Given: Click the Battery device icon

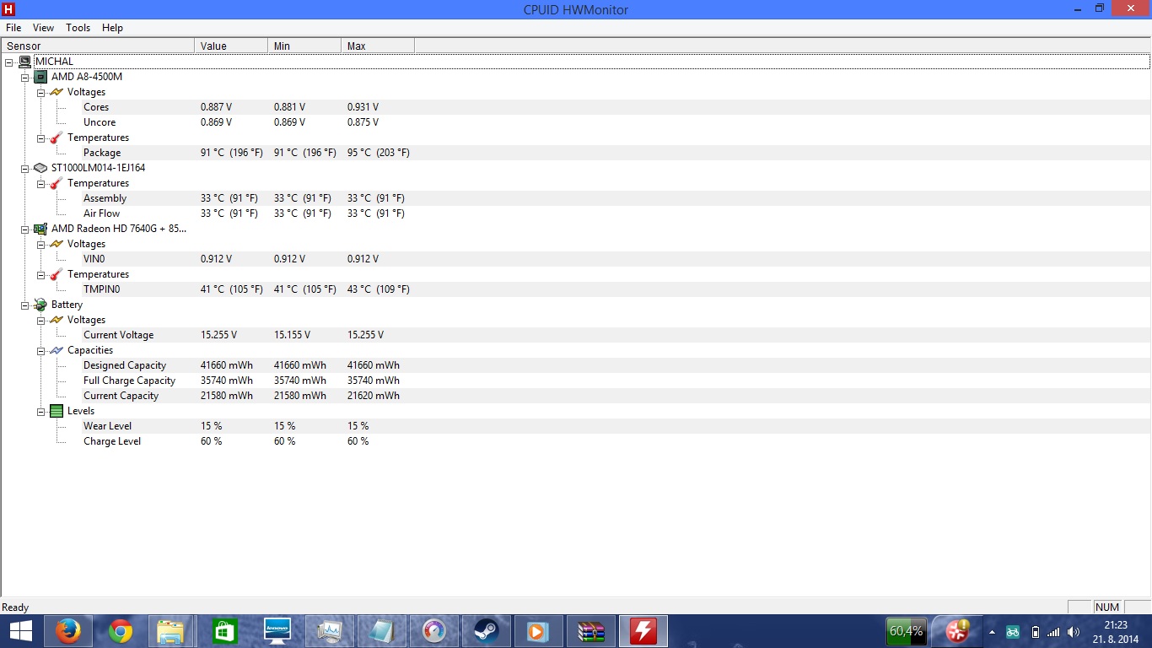Looking at the screenshot, I should pyautogui.click(x=40, y=305).
